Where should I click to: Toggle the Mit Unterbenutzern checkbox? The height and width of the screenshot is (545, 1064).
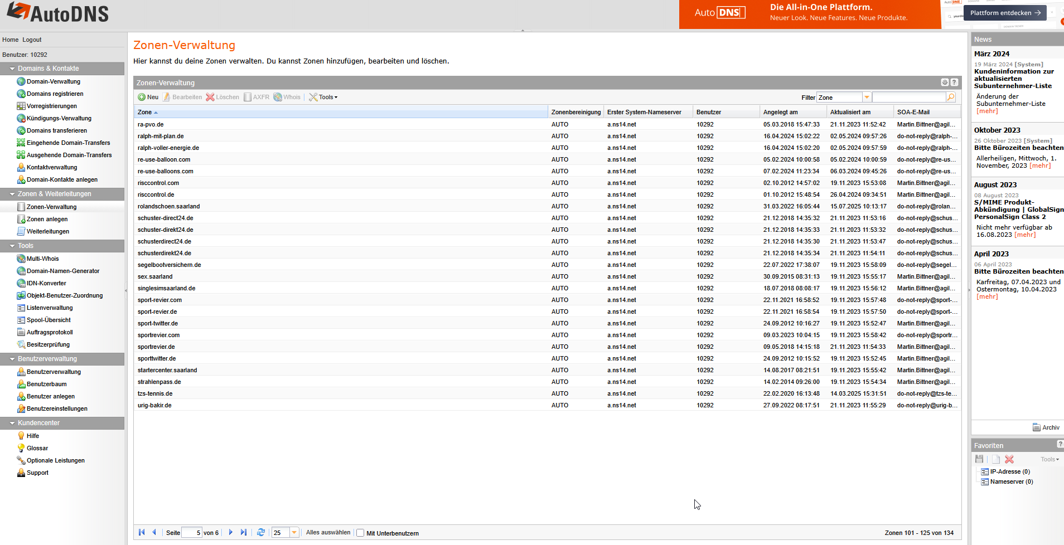point(360,533)
